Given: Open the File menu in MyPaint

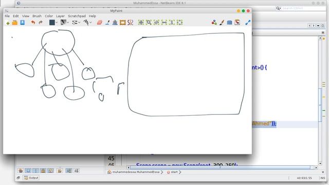Looking at the screenshot, I should pyautogui.click(x=7, y=16).
